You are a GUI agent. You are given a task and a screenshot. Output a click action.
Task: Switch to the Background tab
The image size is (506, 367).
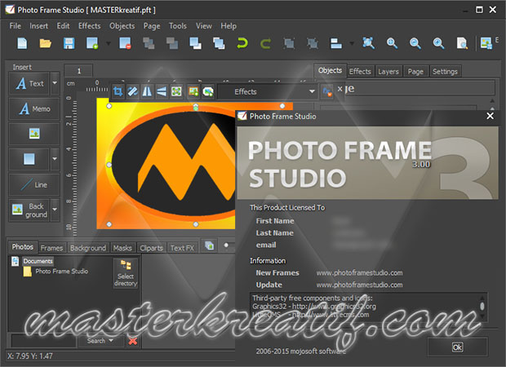(88, 248)
